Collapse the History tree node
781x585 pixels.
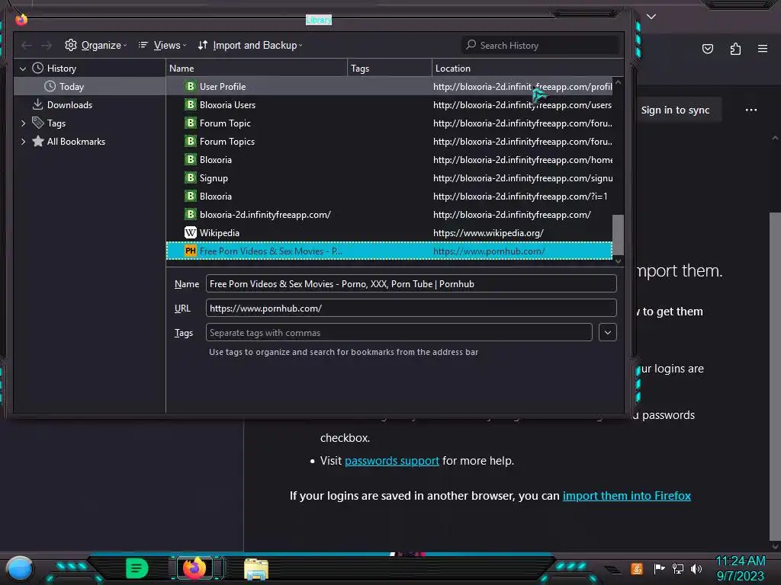tap(23, 69)
